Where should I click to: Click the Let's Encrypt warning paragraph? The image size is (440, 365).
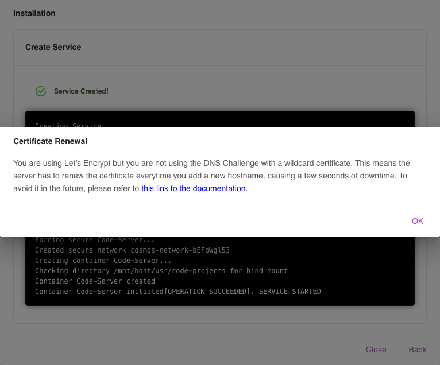211,176
